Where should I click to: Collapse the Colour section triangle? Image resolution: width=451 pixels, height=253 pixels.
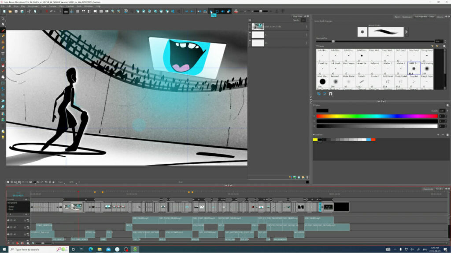pyautogui.click(x=314, y=105)
